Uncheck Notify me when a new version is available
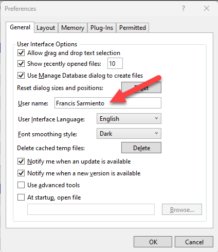 point(21,173)
